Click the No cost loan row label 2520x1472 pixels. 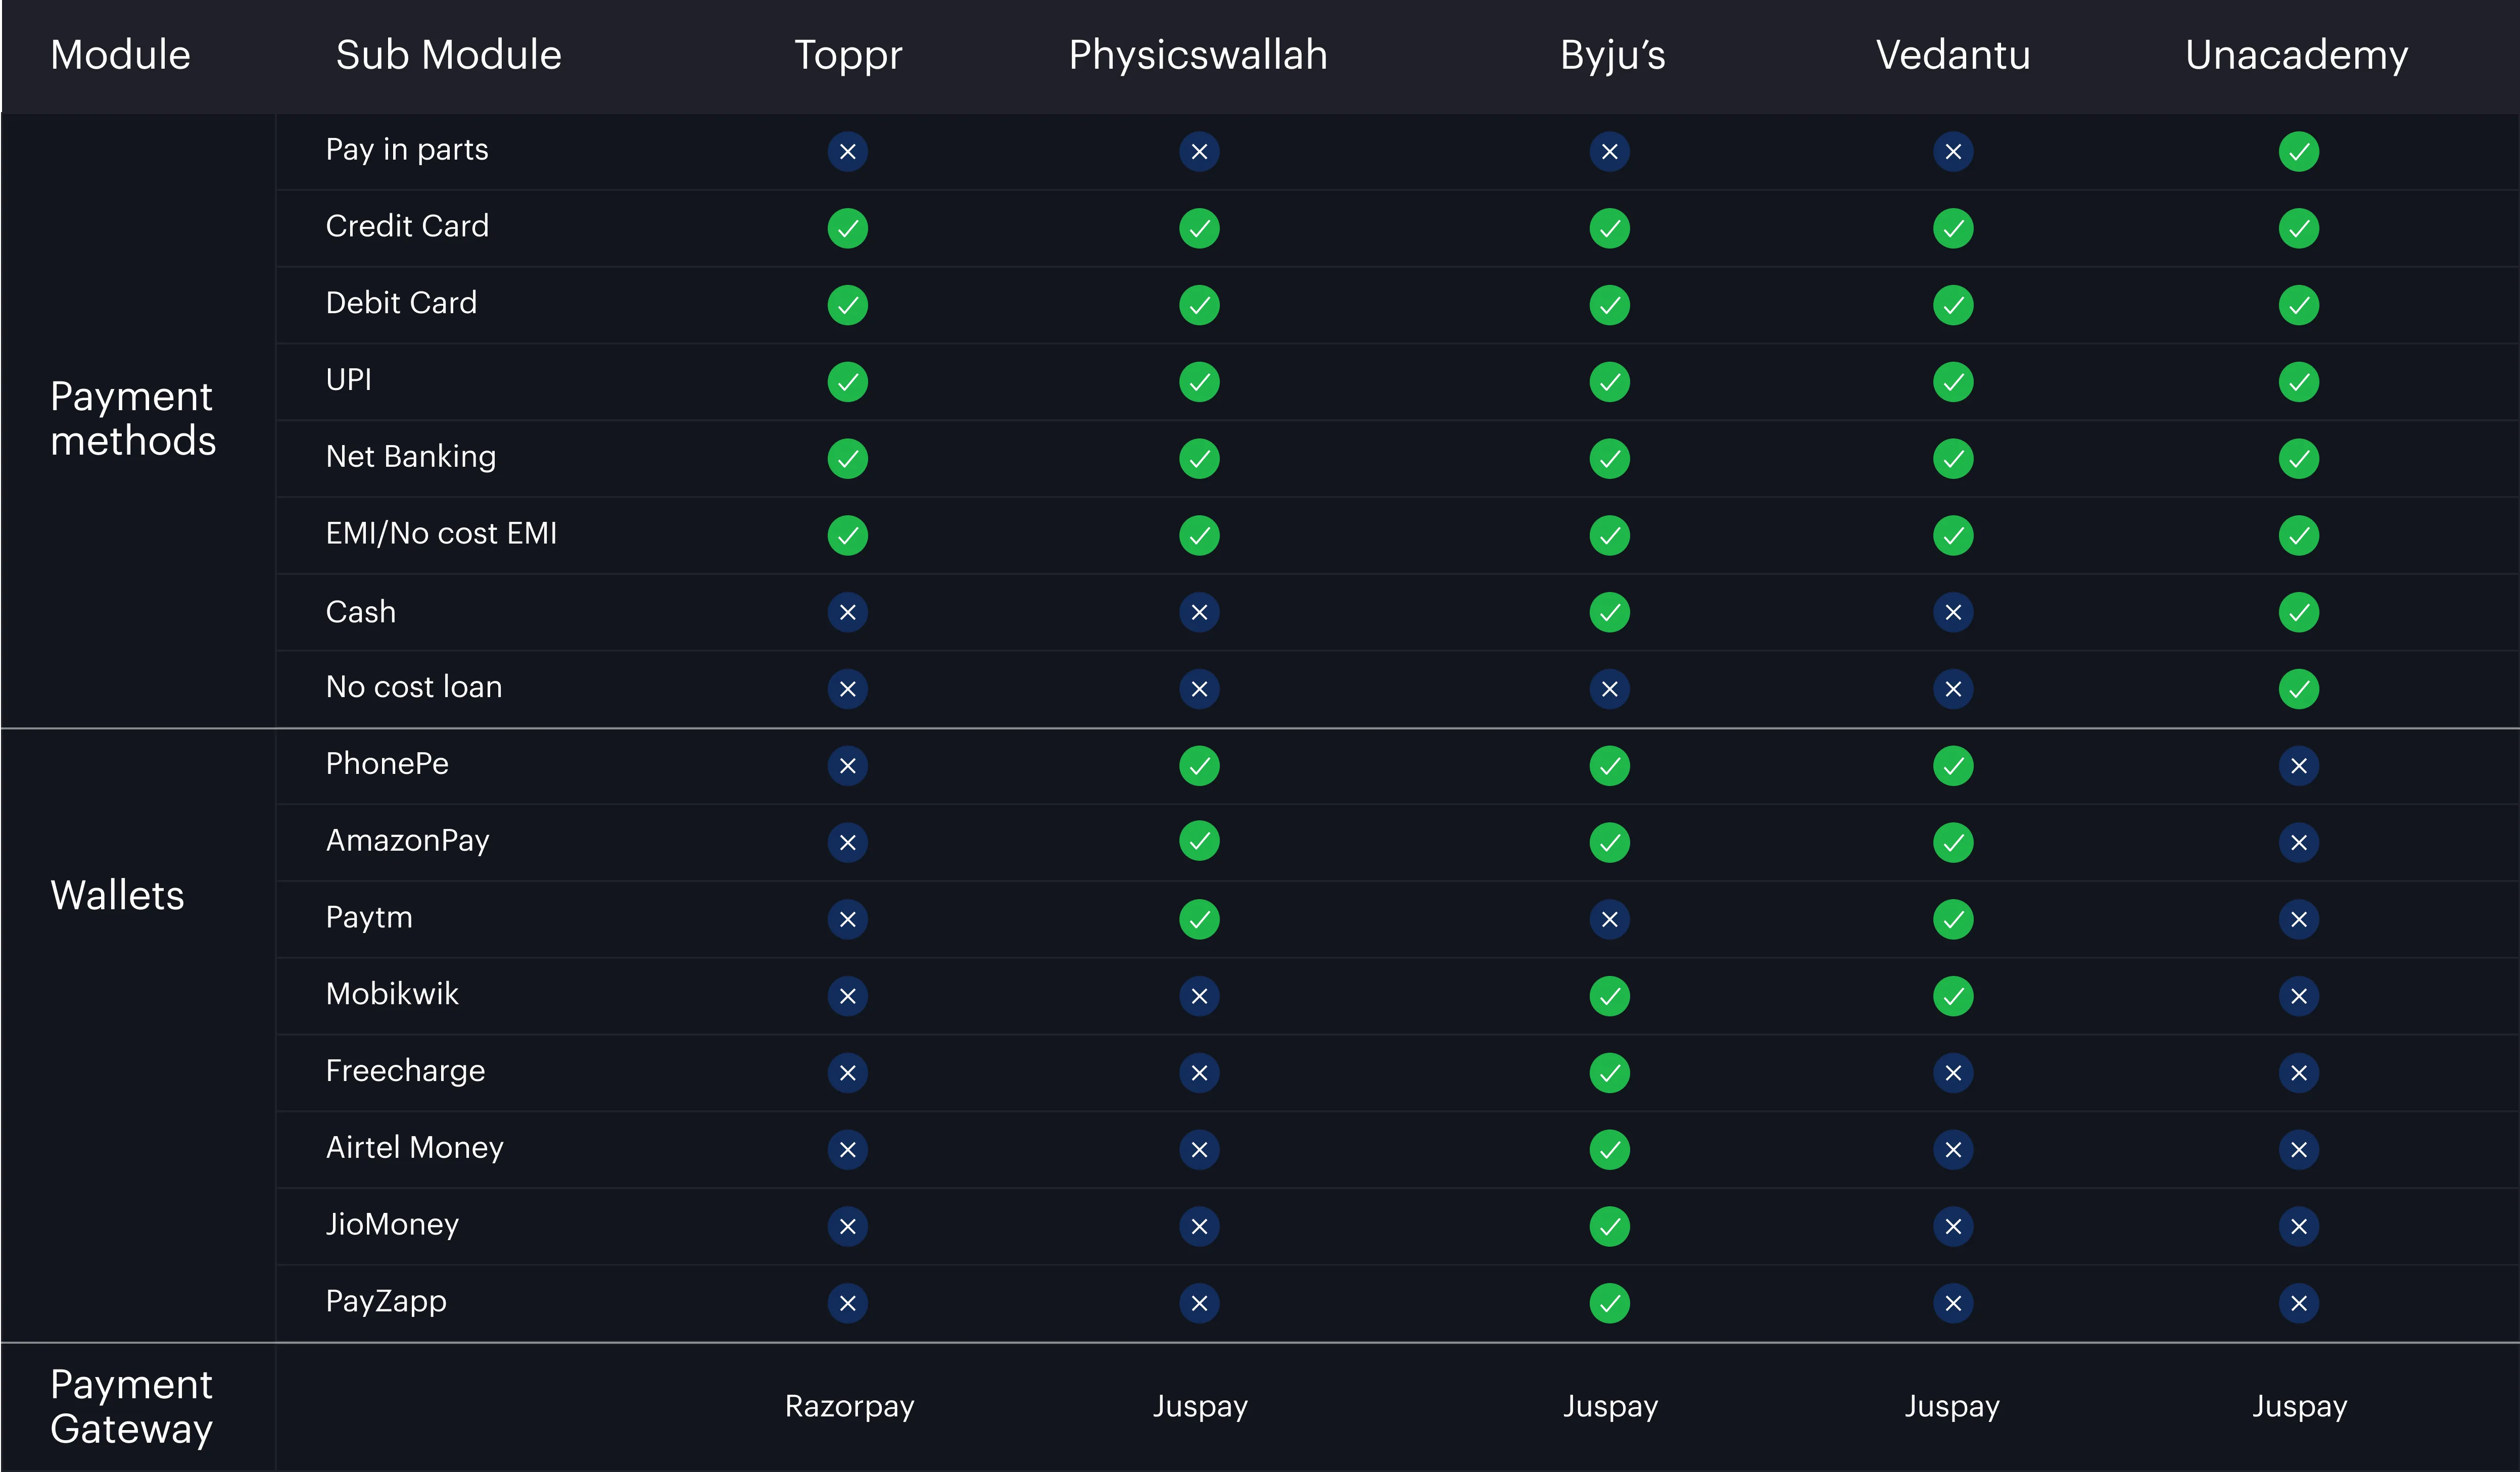tap(413, 687)
